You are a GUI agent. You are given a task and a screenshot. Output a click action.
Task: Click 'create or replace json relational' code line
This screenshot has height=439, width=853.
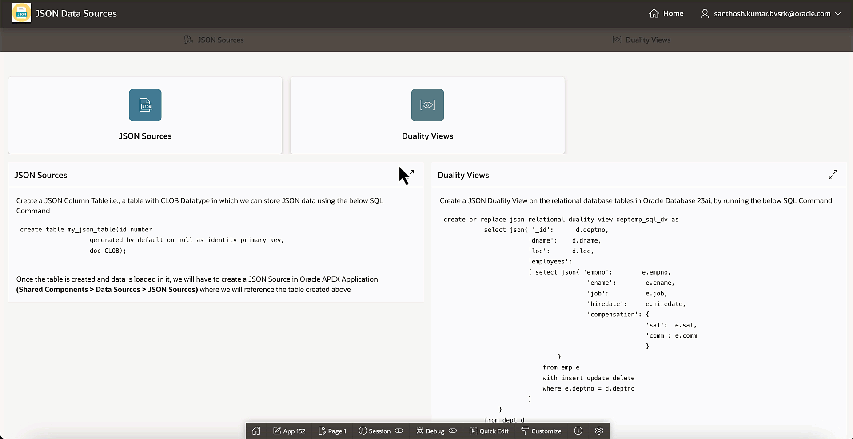pyautogui.click(x=561, y=219)
